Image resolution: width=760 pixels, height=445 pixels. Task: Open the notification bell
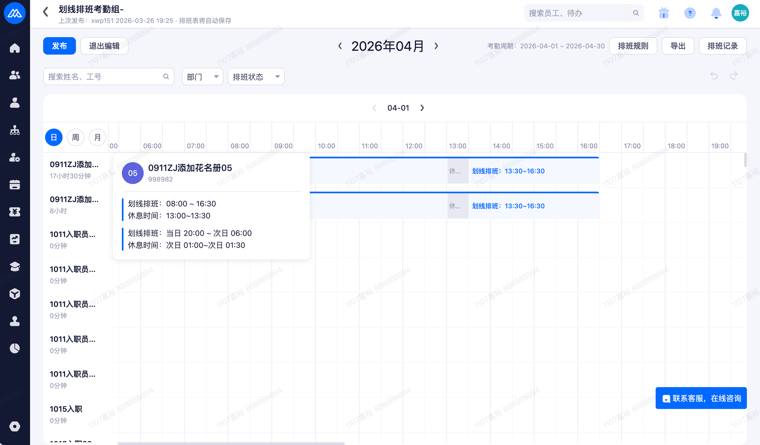click(x=716, y=13)
